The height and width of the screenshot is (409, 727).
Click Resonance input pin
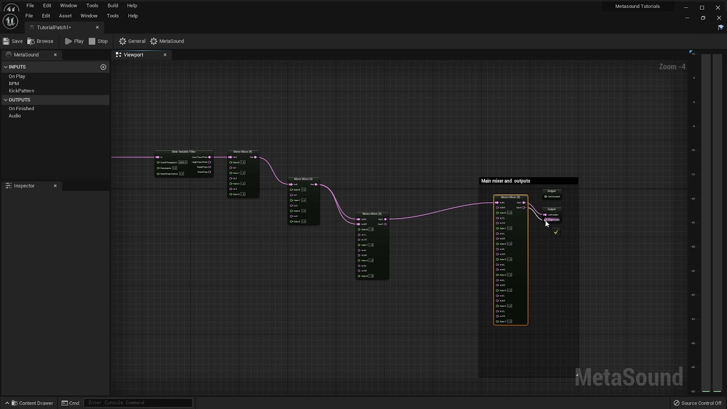(x=158, y=168)
